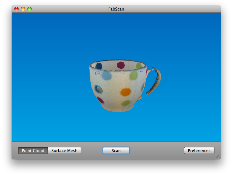Start a scan with the Scan button
This screenshot has width=234, height=175.
tap(116, 150)
